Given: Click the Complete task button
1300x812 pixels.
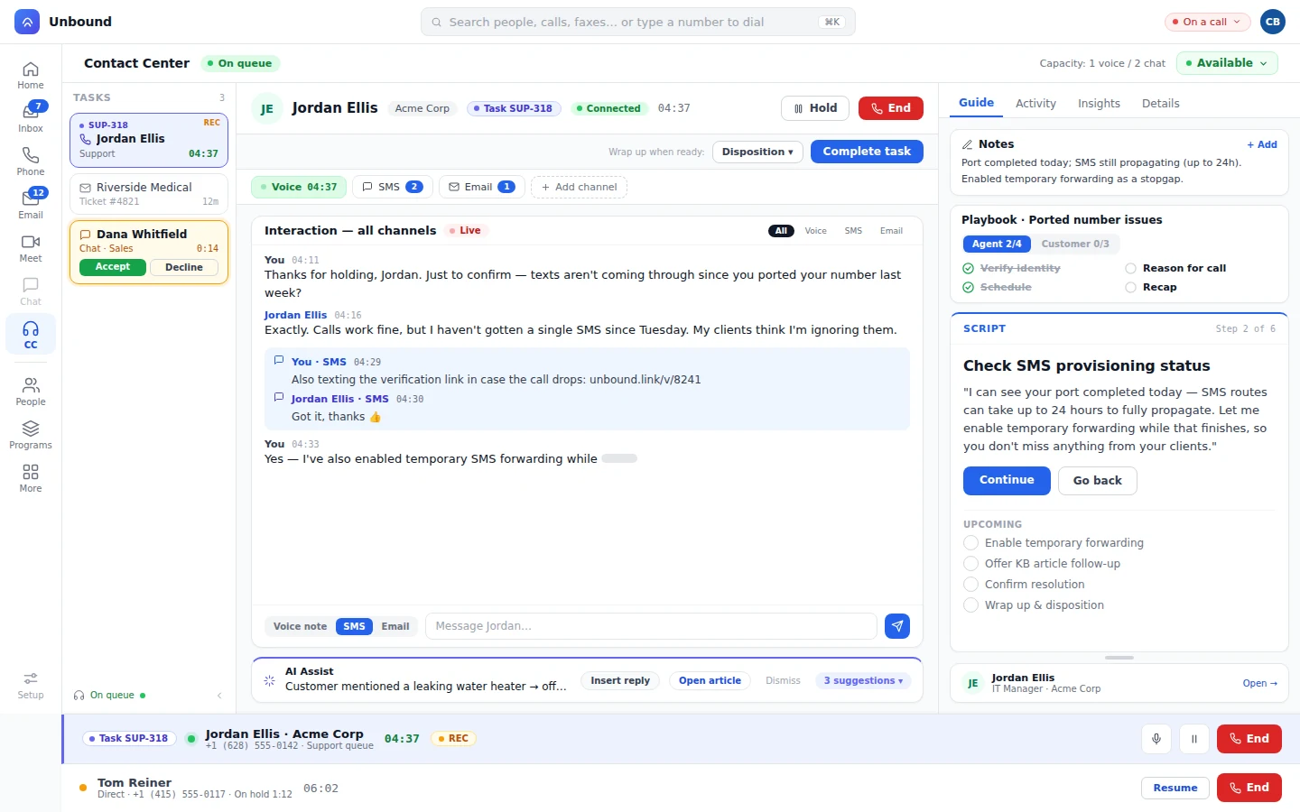Looking at the screenshot, I should coord(867,152).
